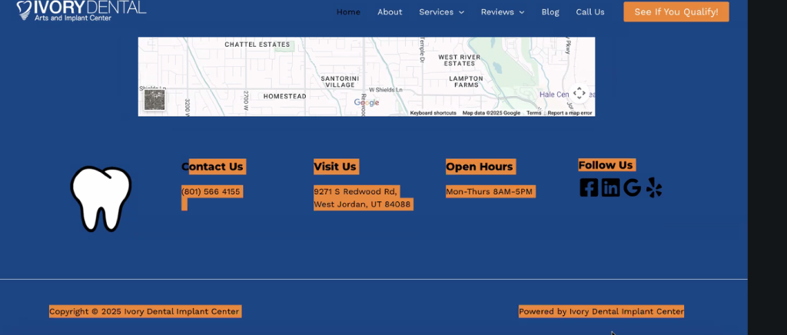
Task: Open the map Terms link
Action: tap(533, 113)
